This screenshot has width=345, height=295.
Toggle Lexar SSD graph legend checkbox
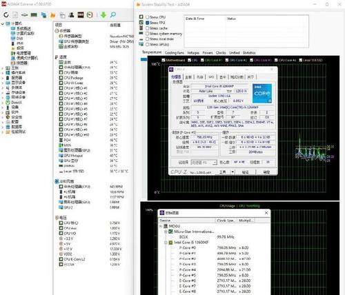pos(300,60)
